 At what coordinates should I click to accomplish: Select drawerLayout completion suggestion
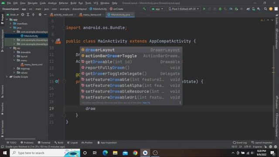131,50
